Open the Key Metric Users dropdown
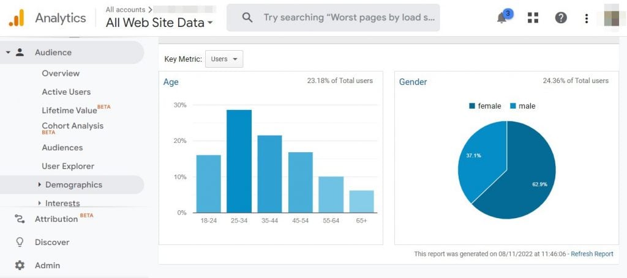 [x=224, y=59]
